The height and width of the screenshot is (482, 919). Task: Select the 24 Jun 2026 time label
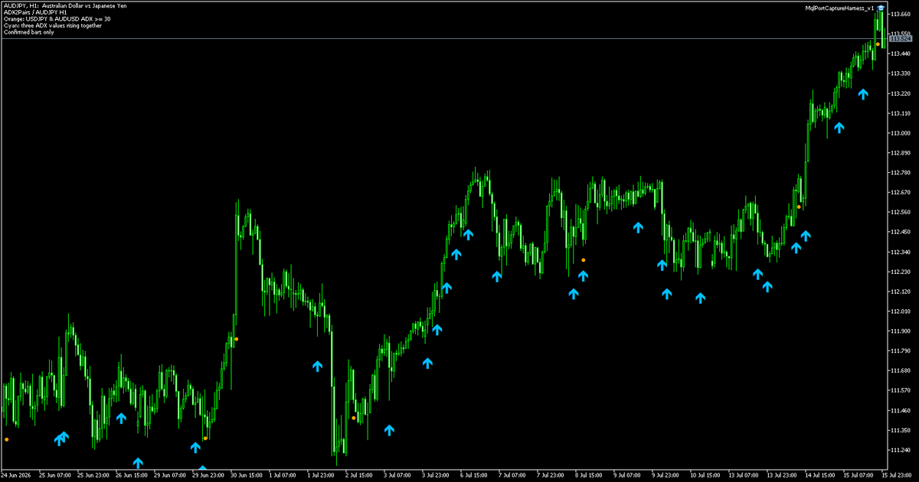click(16, 475)
